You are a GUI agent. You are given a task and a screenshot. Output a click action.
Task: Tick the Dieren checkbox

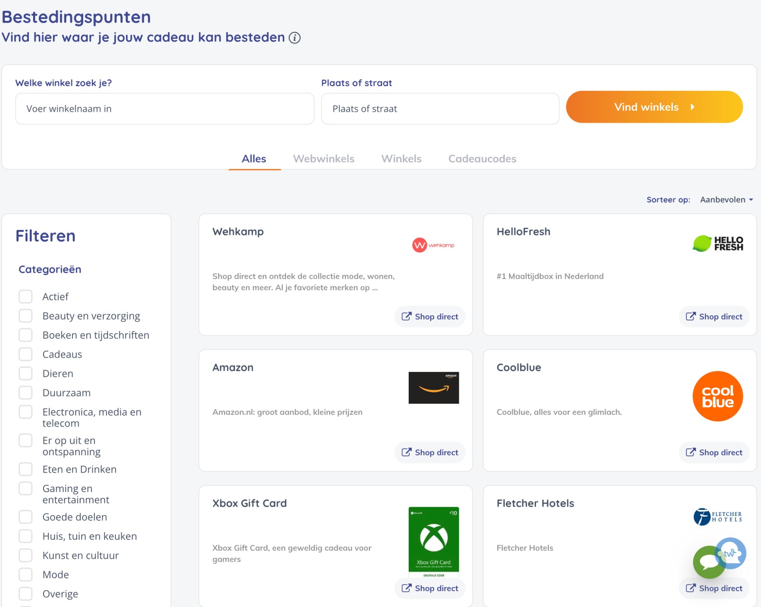tap(26, 374)
